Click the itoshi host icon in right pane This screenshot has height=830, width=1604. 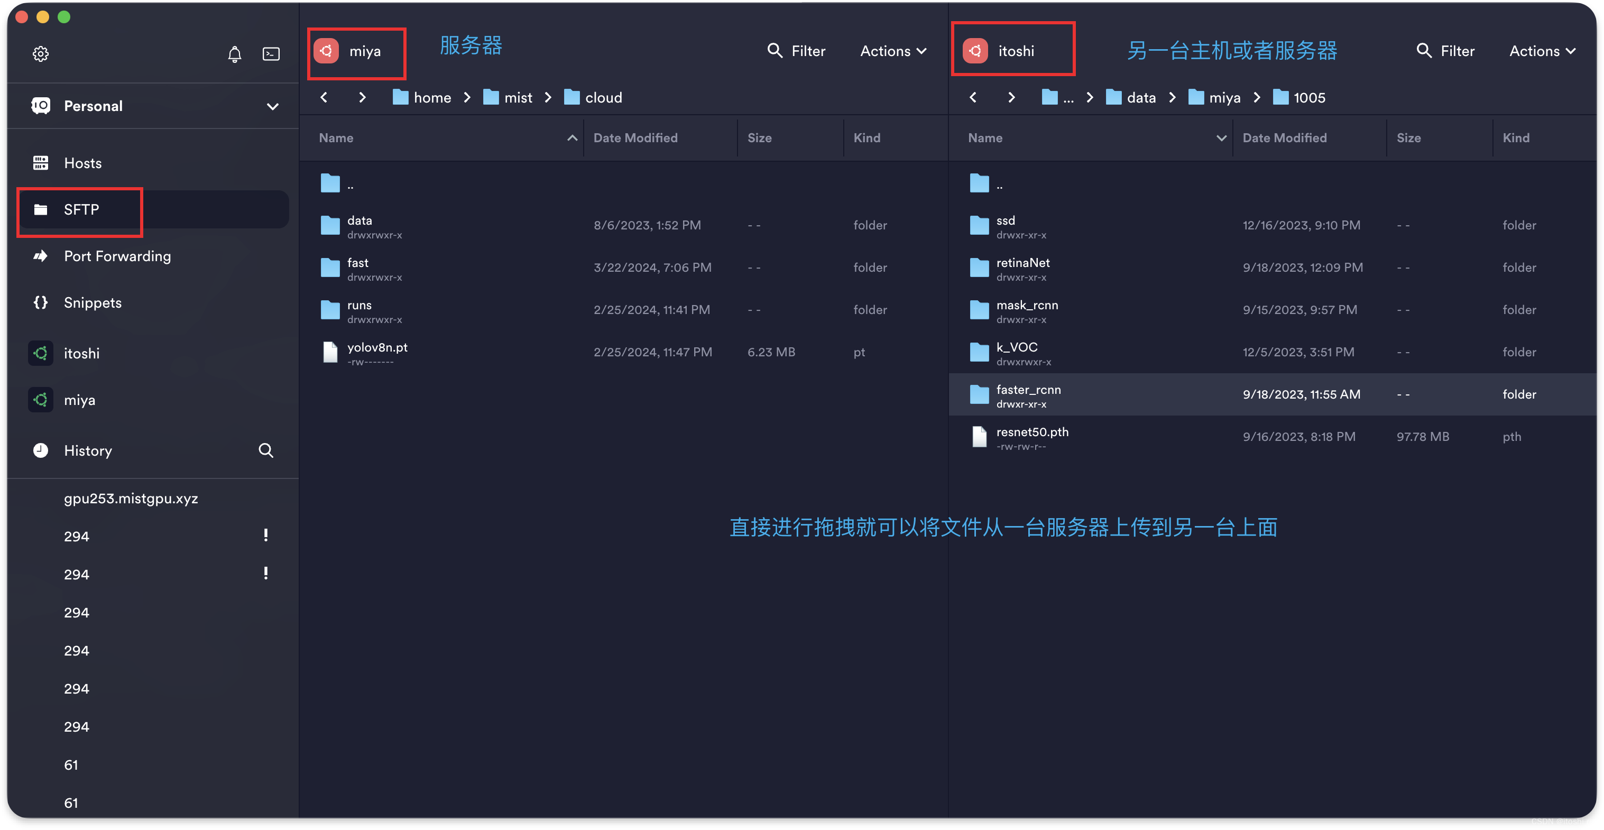pos(975,51)
